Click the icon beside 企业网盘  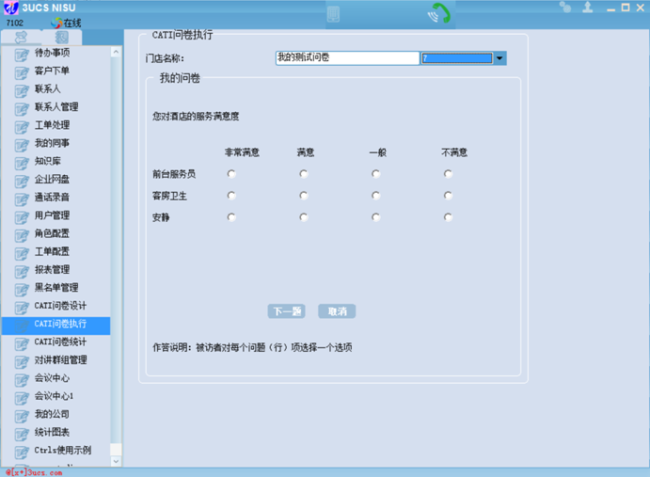22,181
